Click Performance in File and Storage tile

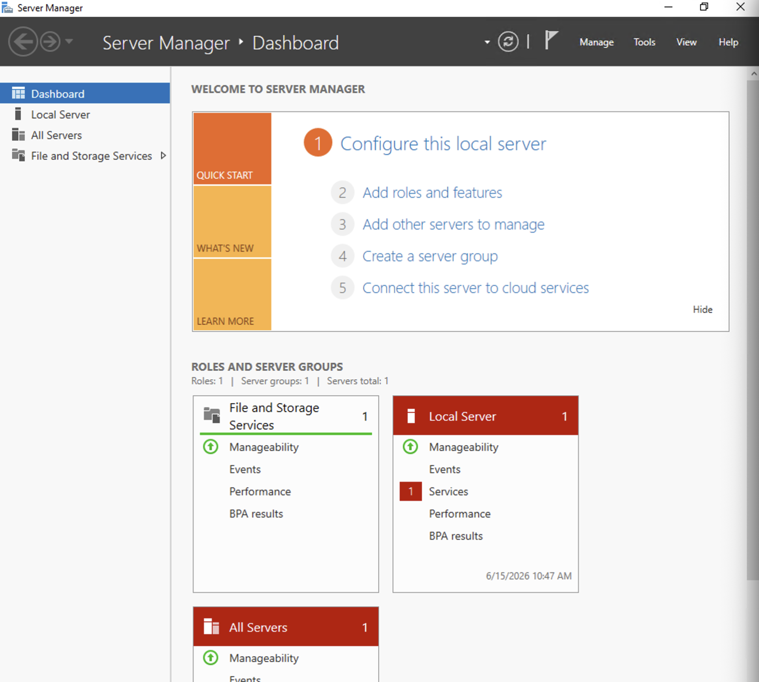pyautogui.click(x=260, y=491)
